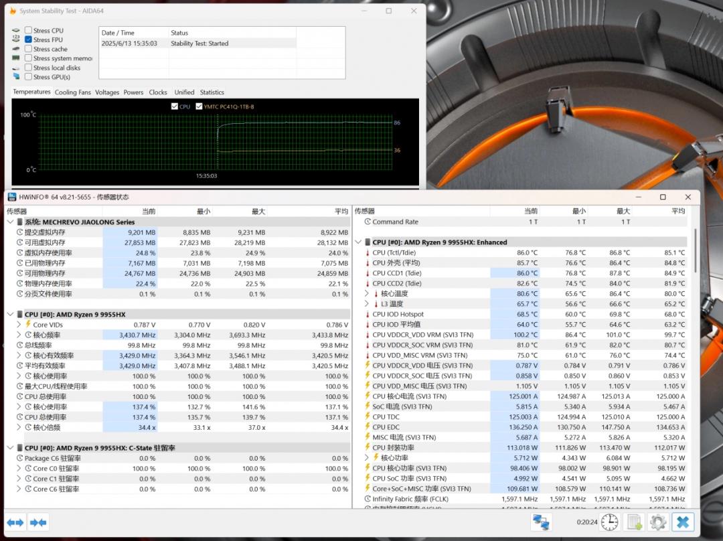Open HWiNFO sensor settings gear icon
The height and width of the screenshot is (541, 723).
click(658, 522)
